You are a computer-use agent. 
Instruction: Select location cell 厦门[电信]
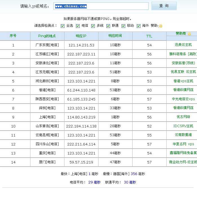pos(47,162)
